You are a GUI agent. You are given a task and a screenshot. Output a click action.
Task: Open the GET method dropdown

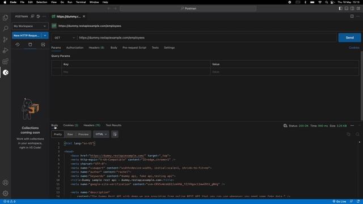coord(65,38)
